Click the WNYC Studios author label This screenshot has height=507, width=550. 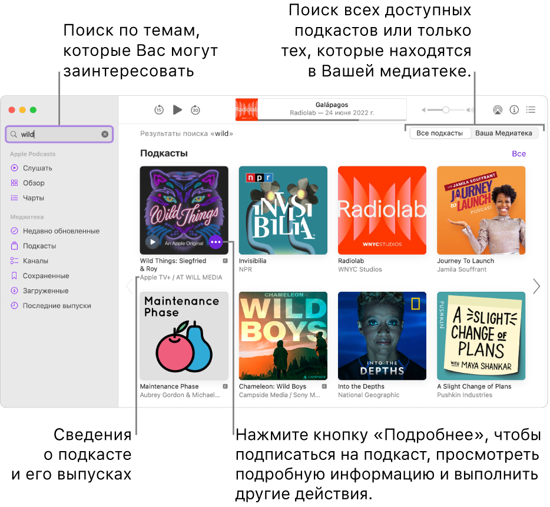pyautogui.click(x=360, y=269)
